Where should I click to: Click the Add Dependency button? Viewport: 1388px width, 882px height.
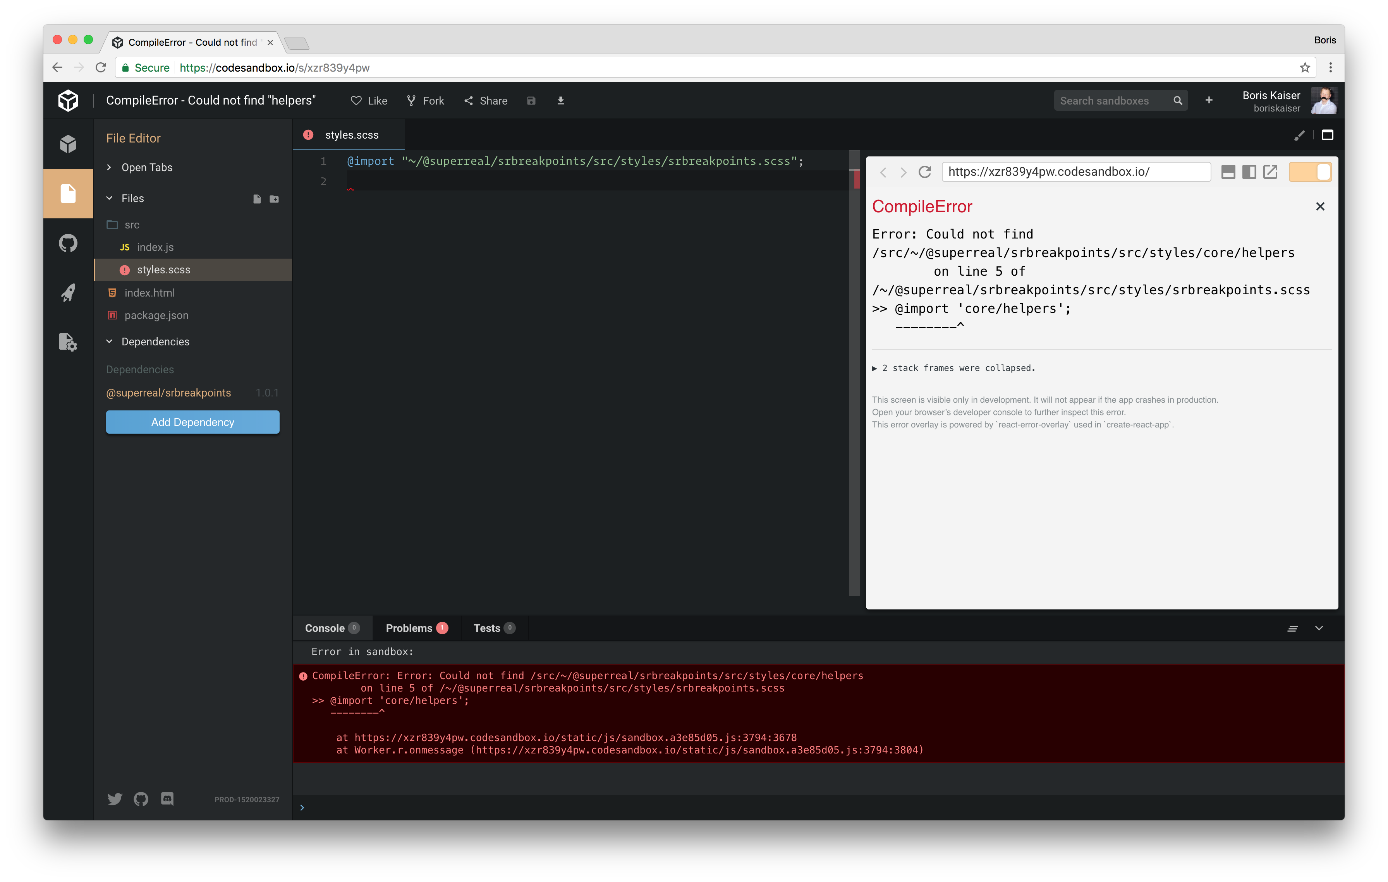pyautogui.click(x=192, y=422)
